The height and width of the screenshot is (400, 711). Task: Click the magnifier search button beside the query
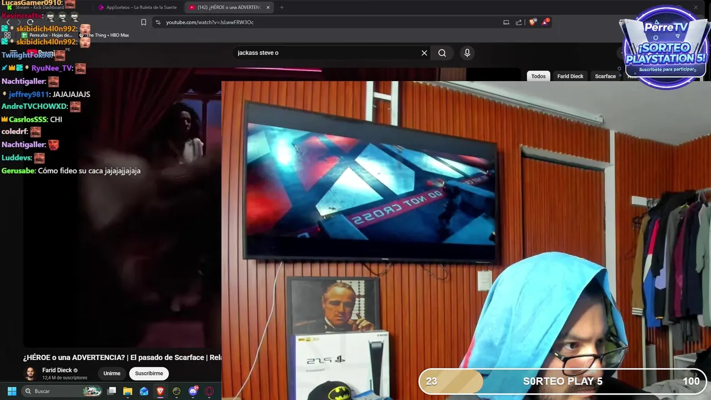click(442, 53)
